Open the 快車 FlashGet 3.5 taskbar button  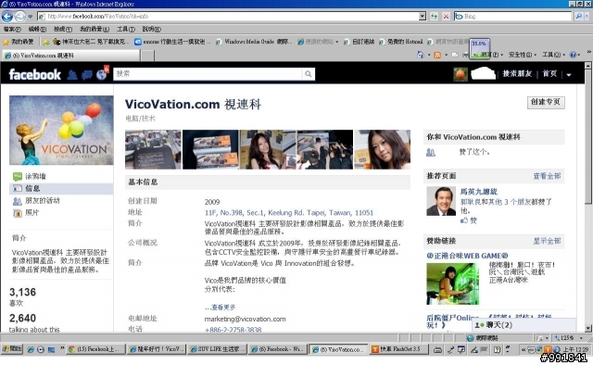398,349
